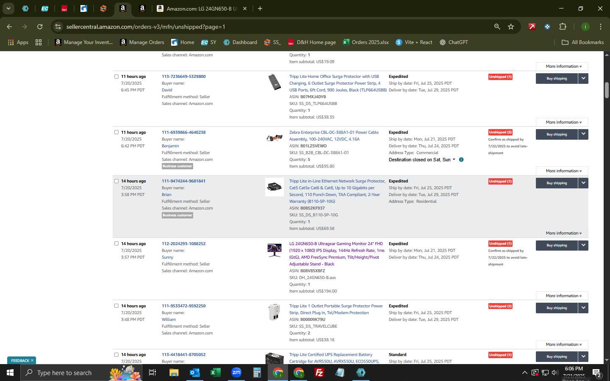The width and height of the screenshot is (610, 381).
Task: Open the site information icon in address bar
Action: 58,27
